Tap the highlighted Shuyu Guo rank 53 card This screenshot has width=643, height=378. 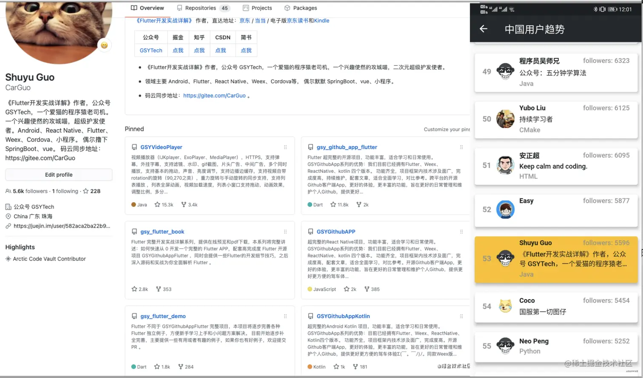[556, 260]
